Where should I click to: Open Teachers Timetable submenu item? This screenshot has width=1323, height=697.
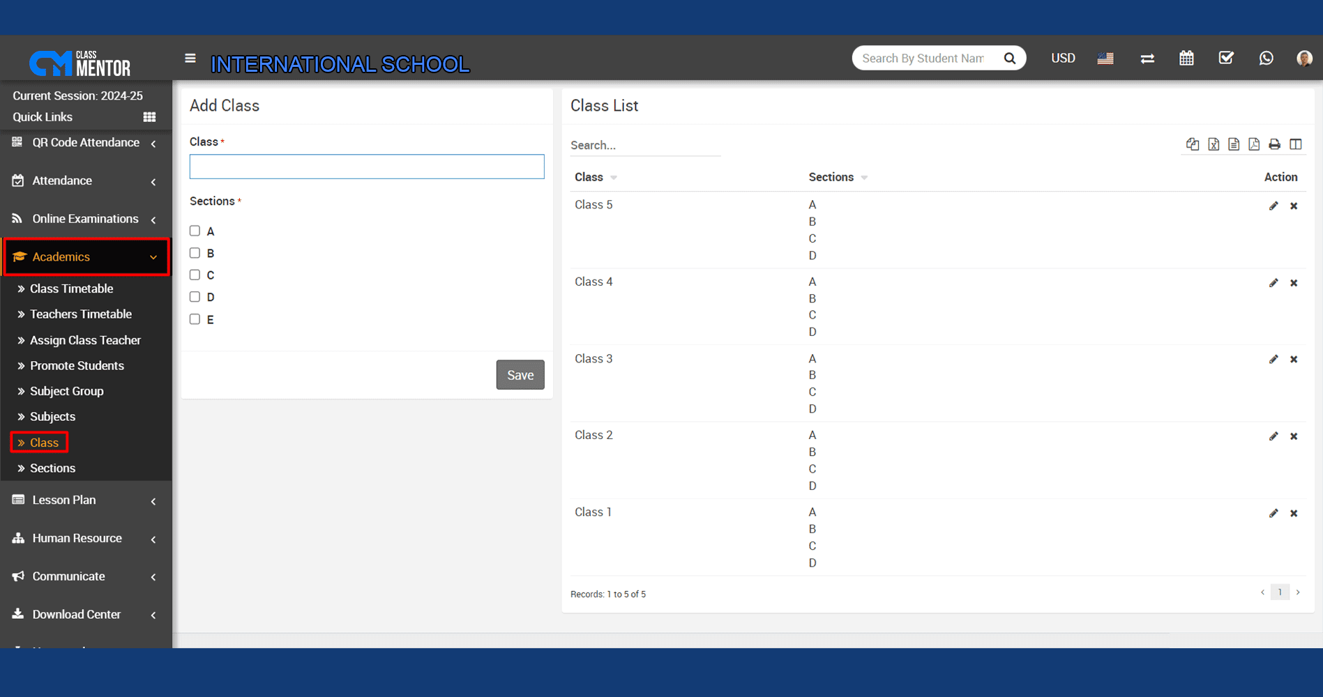(x=80, y=314)
